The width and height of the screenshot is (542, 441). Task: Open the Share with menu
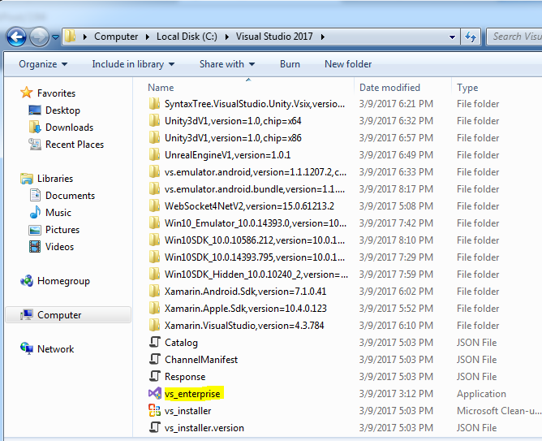click(x=227, y=64)
